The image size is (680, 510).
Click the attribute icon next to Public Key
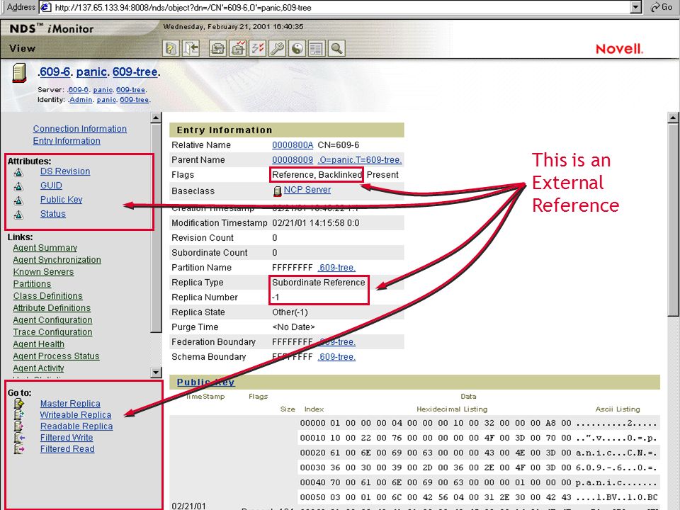point(18,200)
